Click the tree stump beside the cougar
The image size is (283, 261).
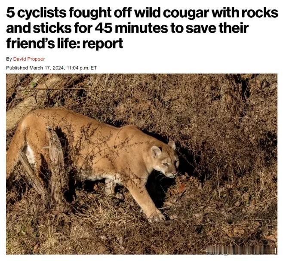[x=55, y=163]
